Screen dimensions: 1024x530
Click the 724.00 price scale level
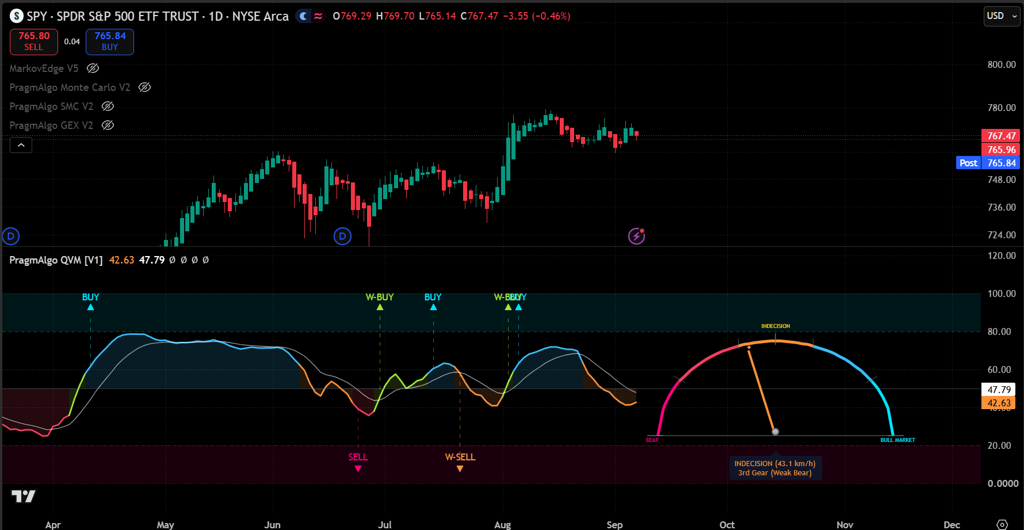[1002, 235]
